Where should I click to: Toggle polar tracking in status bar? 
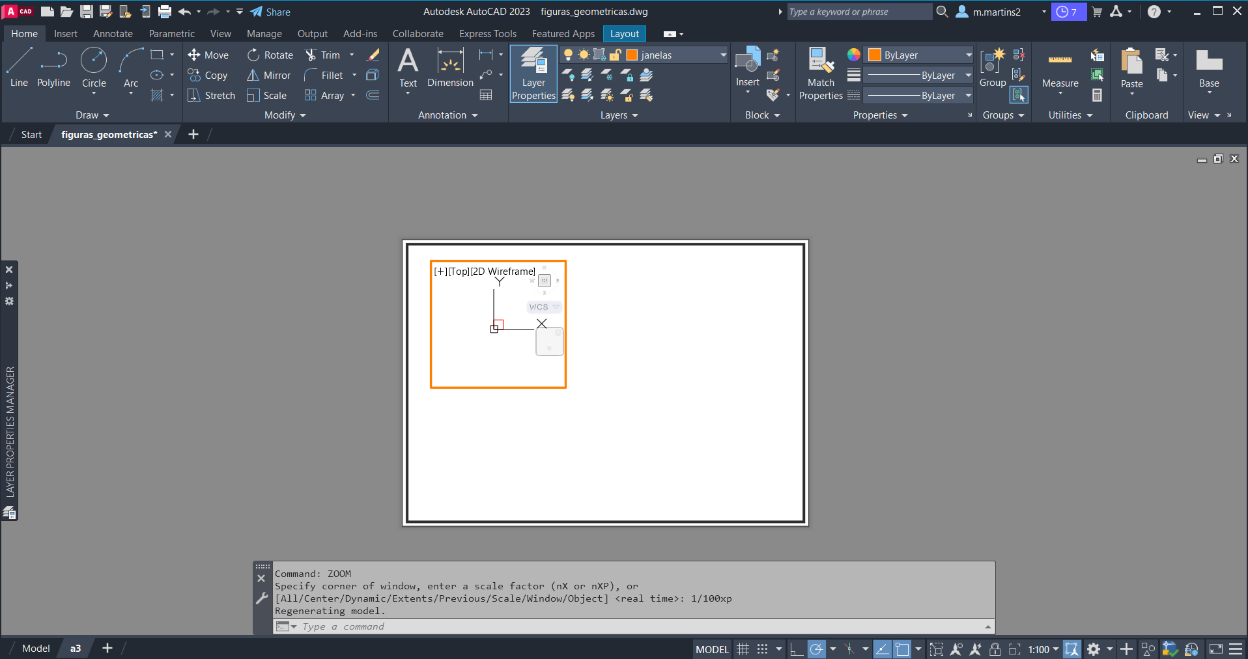[817, 649]
